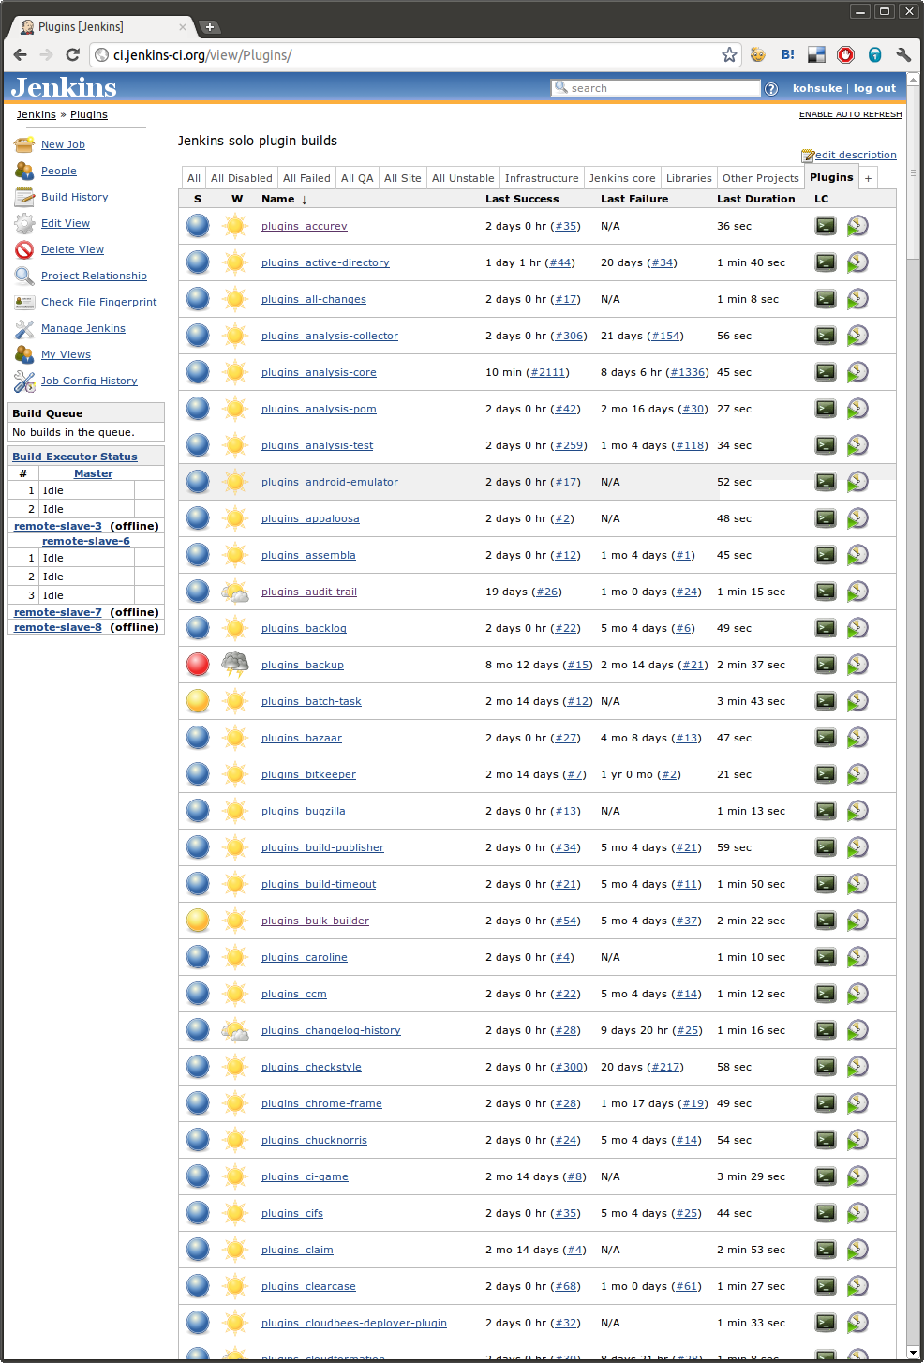The width and height of the screenshot is (924, 1363).
Task: Open a new browser tab
Action: 210,27
